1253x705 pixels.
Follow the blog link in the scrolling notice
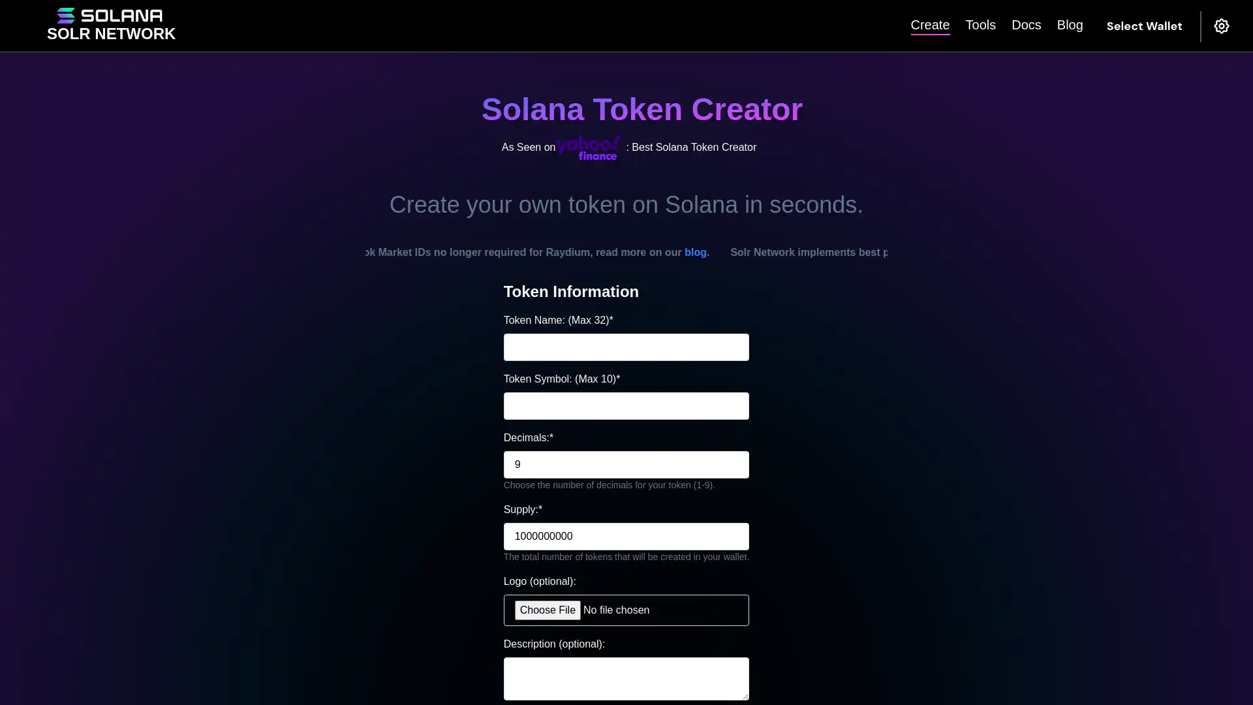[x=695, y=253]
